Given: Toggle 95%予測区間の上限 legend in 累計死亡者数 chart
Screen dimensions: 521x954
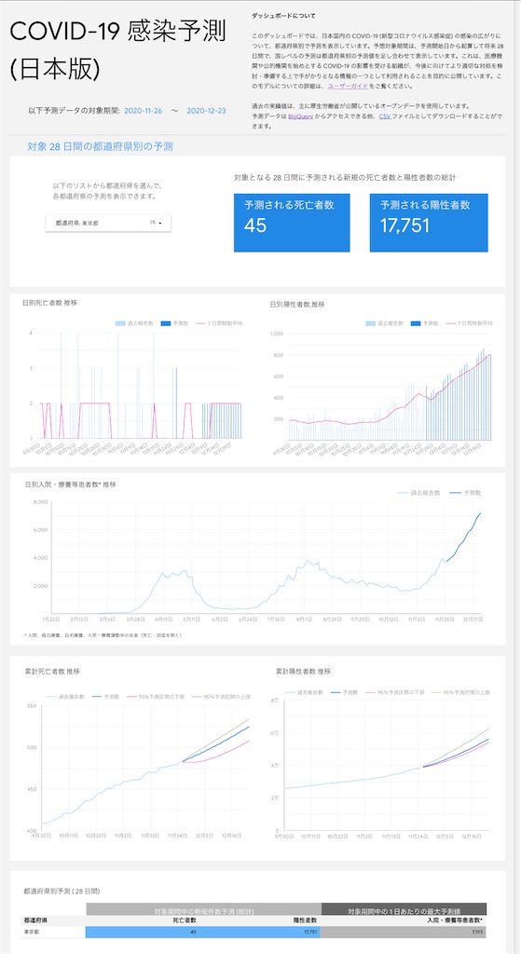Looking at the screenshot, I should click(x=222, y=697).
